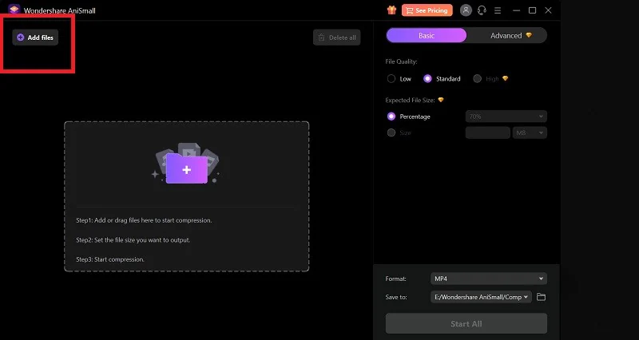The height and width of the screenshot is (340, 639).
Task: Select the Percentage radio button
Action: click(x=391, y=117)
